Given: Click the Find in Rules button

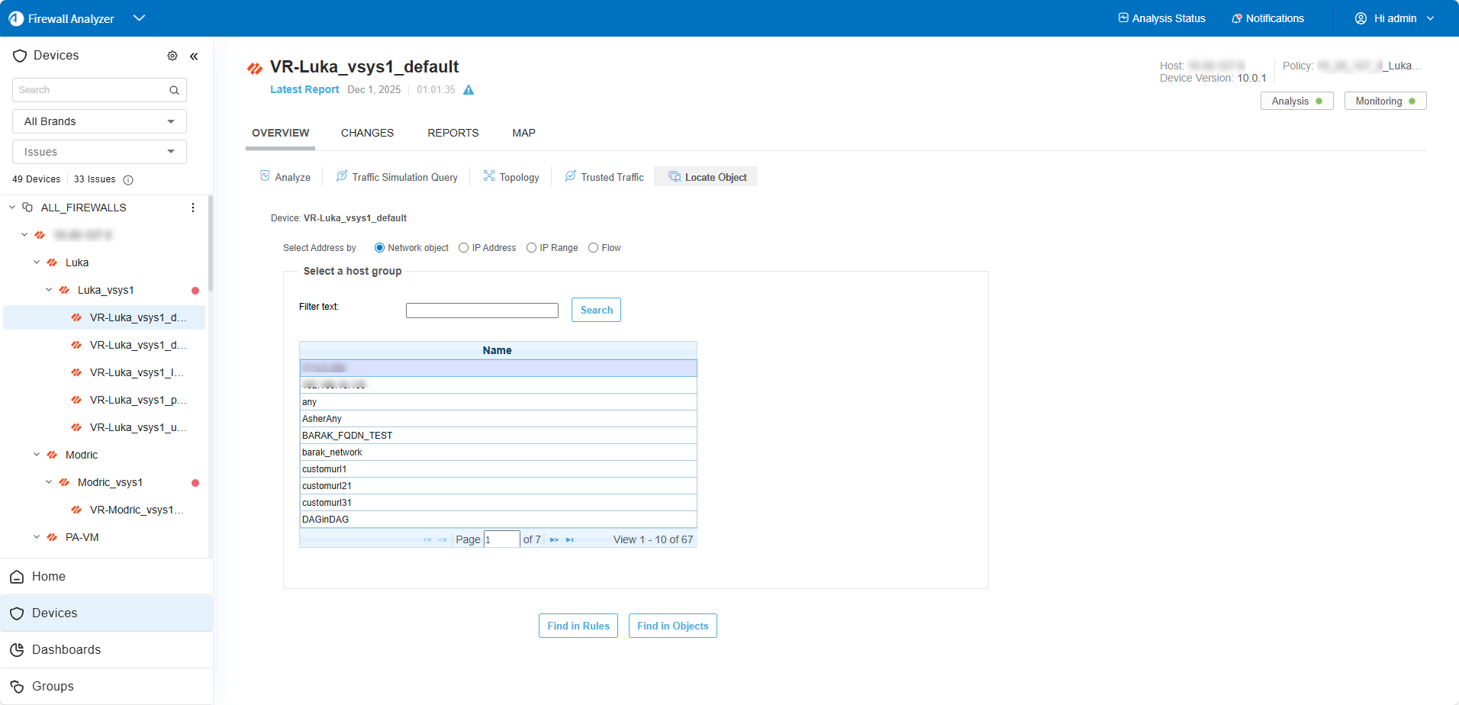Looking at the screenshot, I should click(x=578, y=626).
